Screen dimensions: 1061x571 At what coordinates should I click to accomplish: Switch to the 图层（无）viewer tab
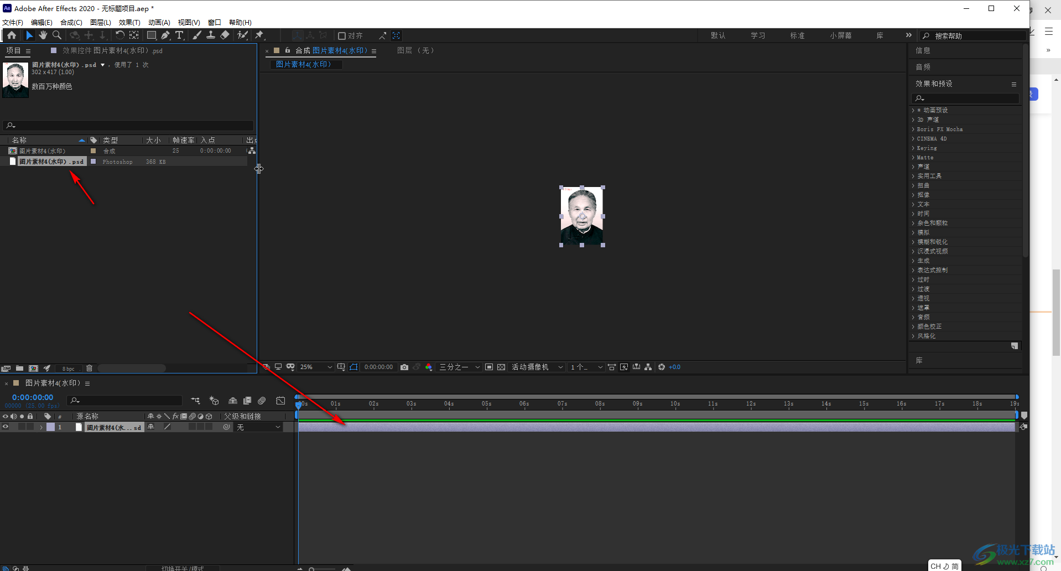tap(416, 51)
